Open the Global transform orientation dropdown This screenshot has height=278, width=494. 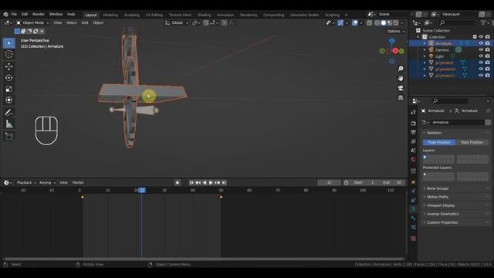(x=177, y=22)
